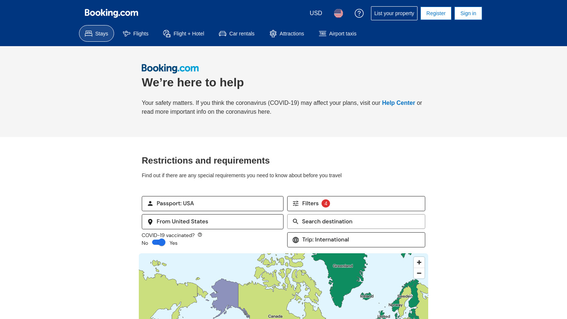Open the Filters panel
This screenshot has height=319, width=567.
tap(356, 203)
